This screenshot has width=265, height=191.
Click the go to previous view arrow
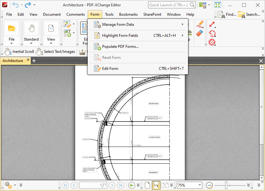tap(132, 185)
